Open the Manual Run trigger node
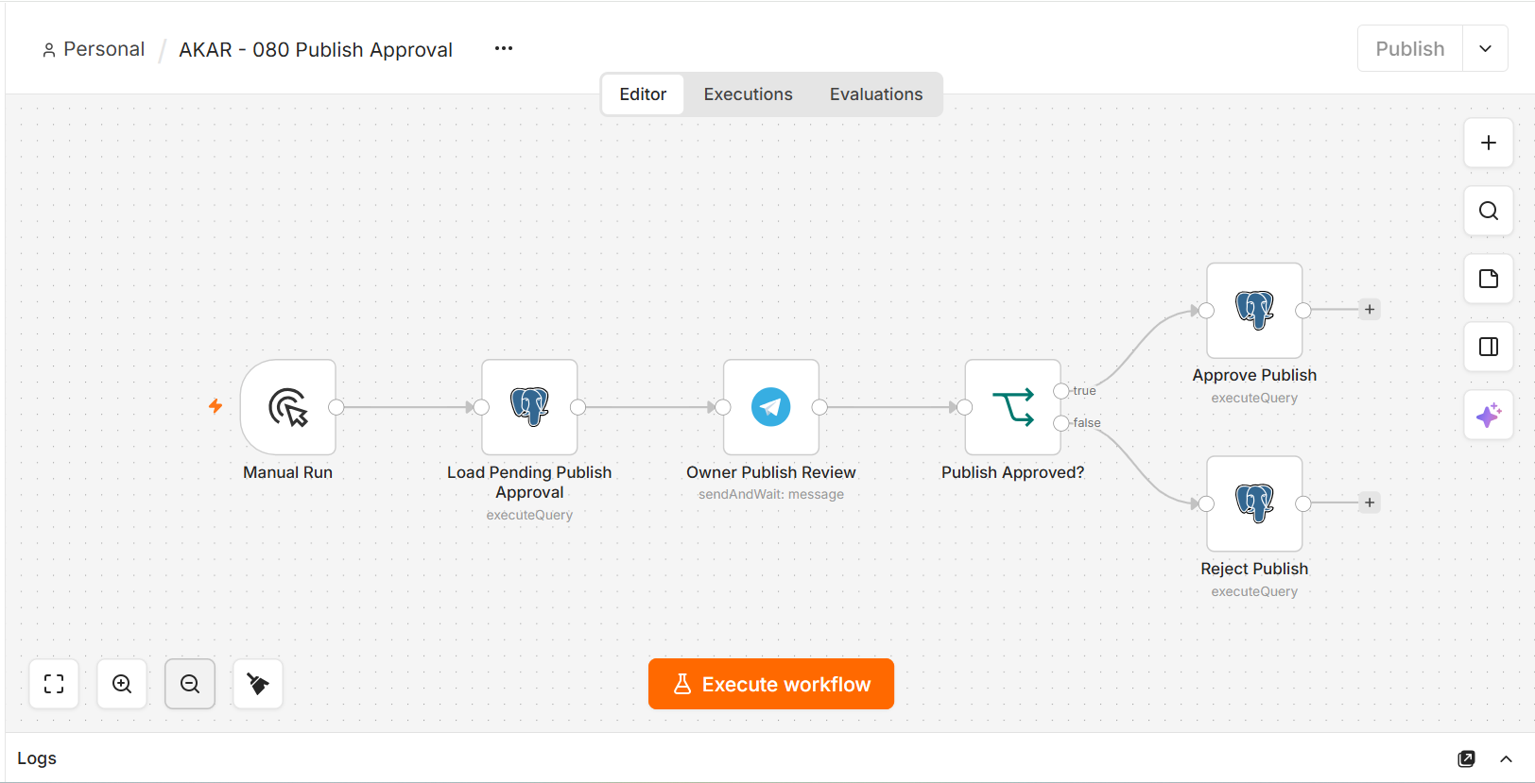Screen dimensions: 1535x783 [x=288, y=407]
